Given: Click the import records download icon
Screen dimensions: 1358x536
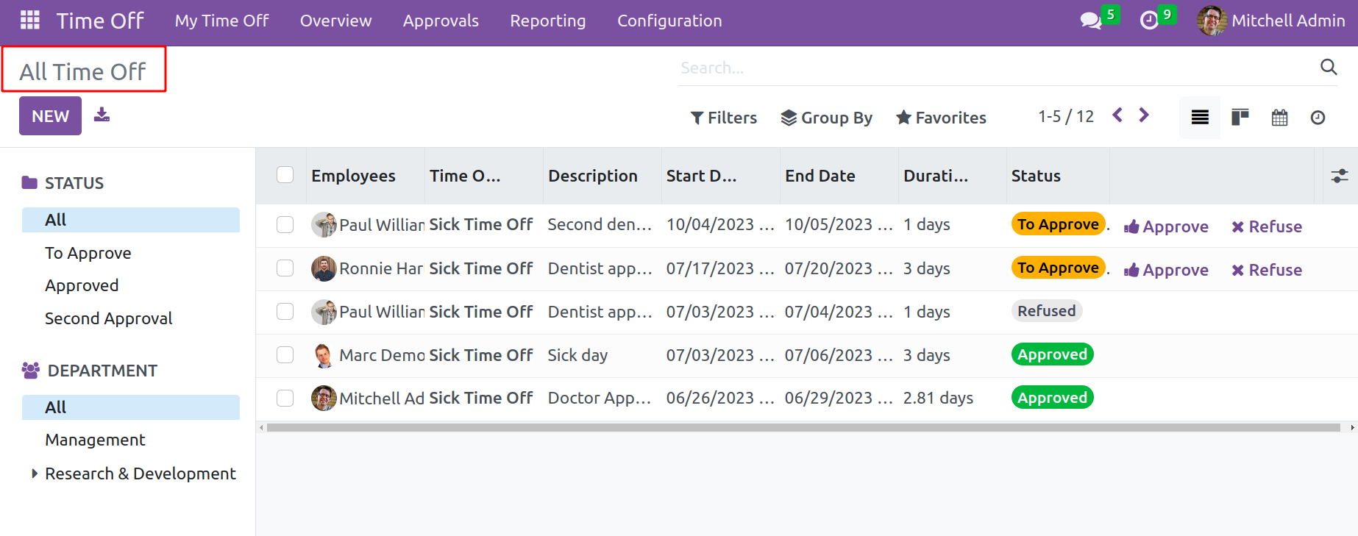Looking at the screenshot, I should point(102,115).
